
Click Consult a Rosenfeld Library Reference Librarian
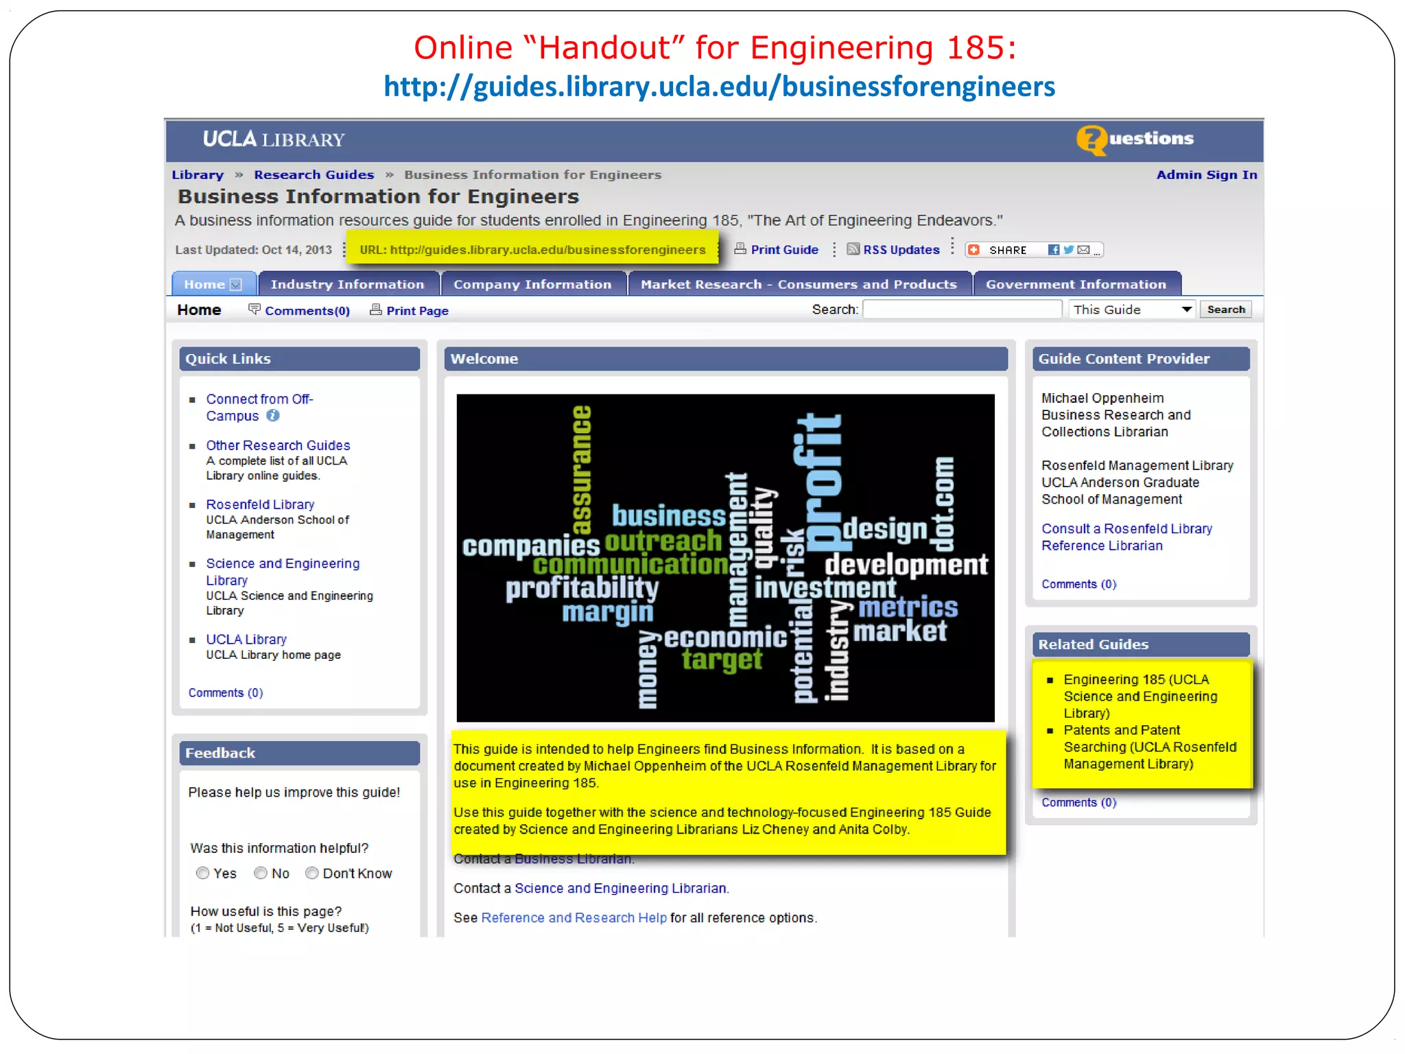[1126, 537]
